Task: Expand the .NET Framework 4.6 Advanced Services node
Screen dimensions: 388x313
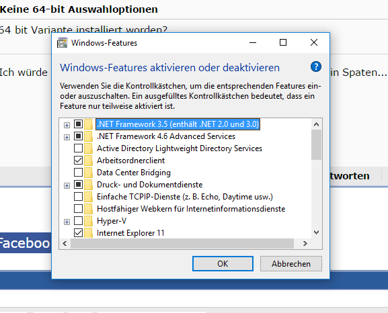Action: (67, 137)
